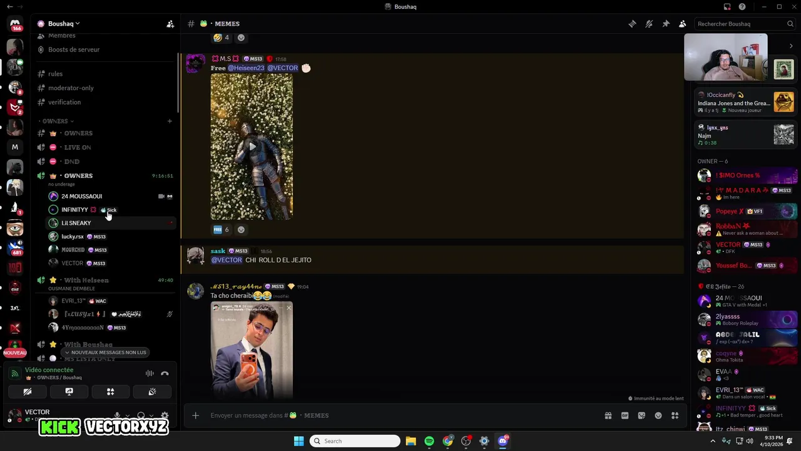The image size is (801, 451).
Task: Click sask username in chat
Action: (218, 251)
